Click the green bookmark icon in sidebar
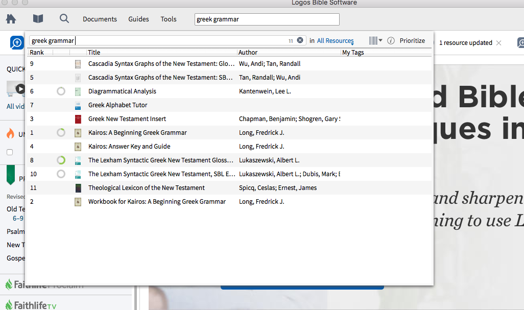This screenshot has width=524, height=310. [x=11, y=175]
